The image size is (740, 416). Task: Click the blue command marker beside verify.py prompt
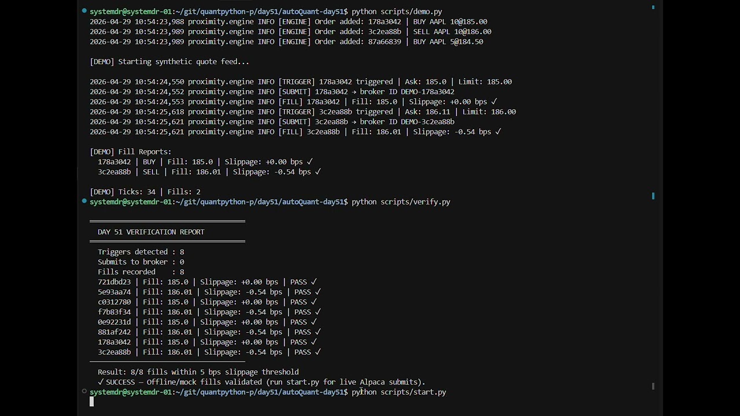coord(84,201)
